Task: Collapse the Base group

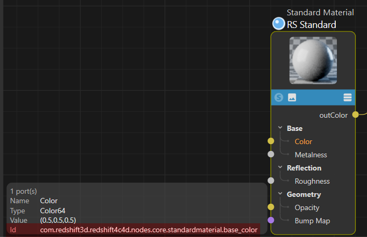Action: point(280,128)
